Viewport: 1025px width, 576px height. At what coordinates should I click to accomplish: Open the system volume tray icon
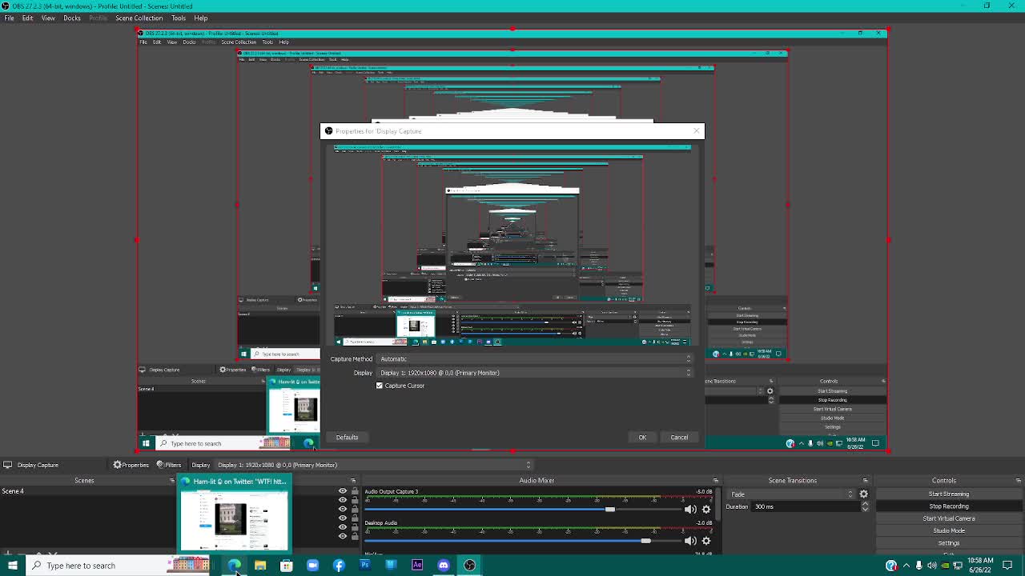coord(931,566)
